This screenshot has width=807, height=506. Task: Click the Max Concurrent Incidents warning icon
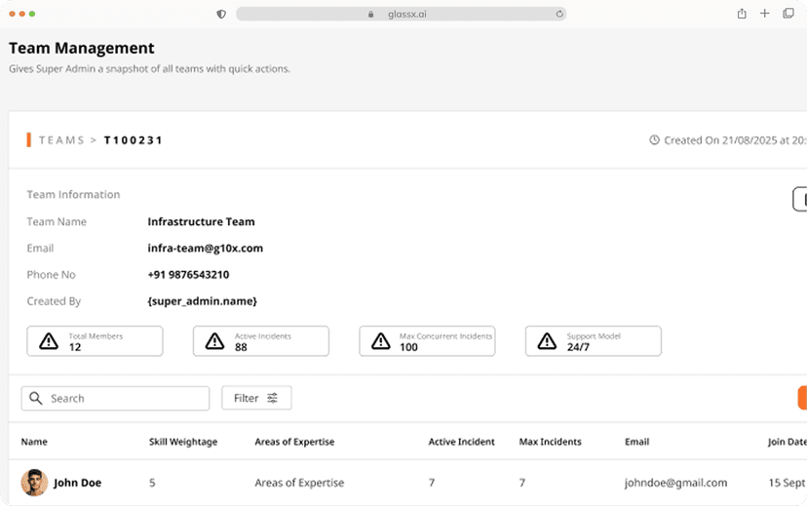click(381, 341)
